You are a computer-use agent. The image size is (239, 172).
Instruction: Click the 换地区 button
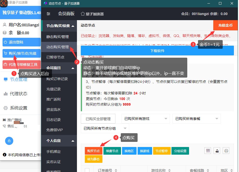pos(129,151)
